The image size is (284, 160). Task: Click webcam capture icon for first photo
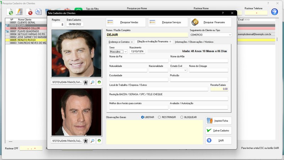point(86,82)
